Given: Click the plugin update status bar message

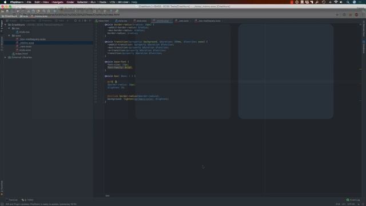Looking at the screenshot, I should [x=41, y=204].
